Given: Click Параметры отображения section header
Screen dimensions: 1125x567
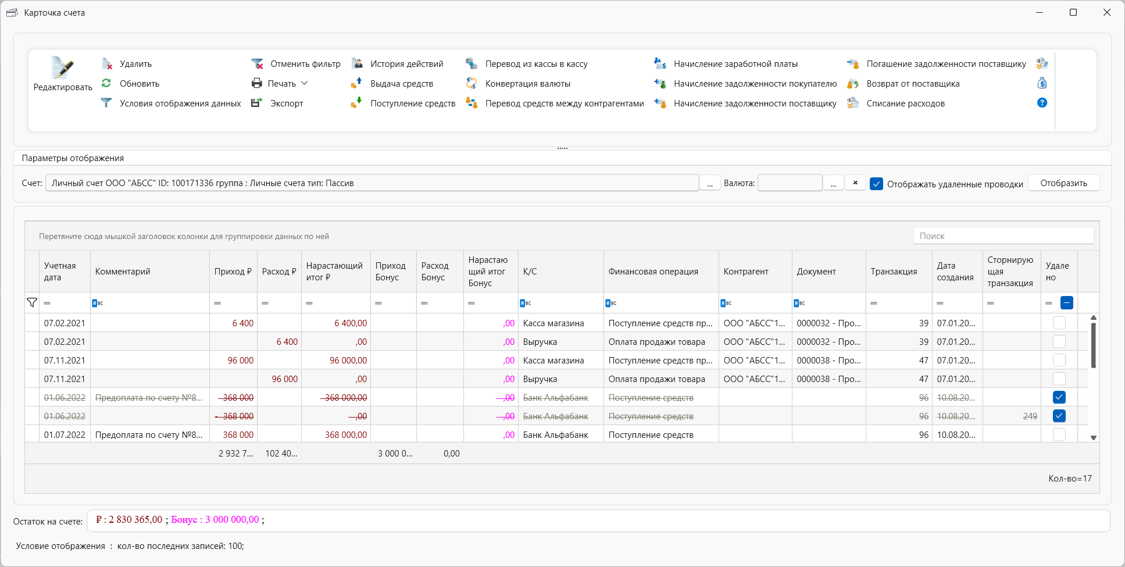Looking at the screenshot, I should click(x=73, y=158).
